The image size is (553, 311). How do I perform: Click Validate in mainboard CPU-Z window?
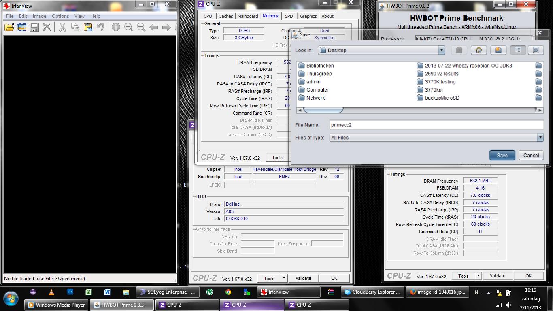[303, 278]
